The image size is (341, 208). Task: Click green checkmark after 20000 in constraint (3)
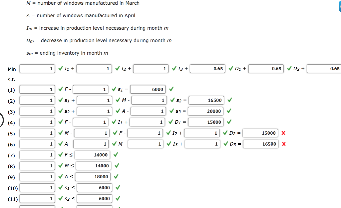(229, 111)
